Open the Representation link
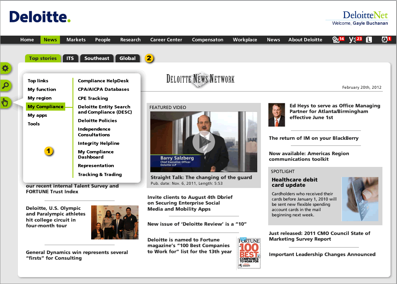 tap(96, 166)
